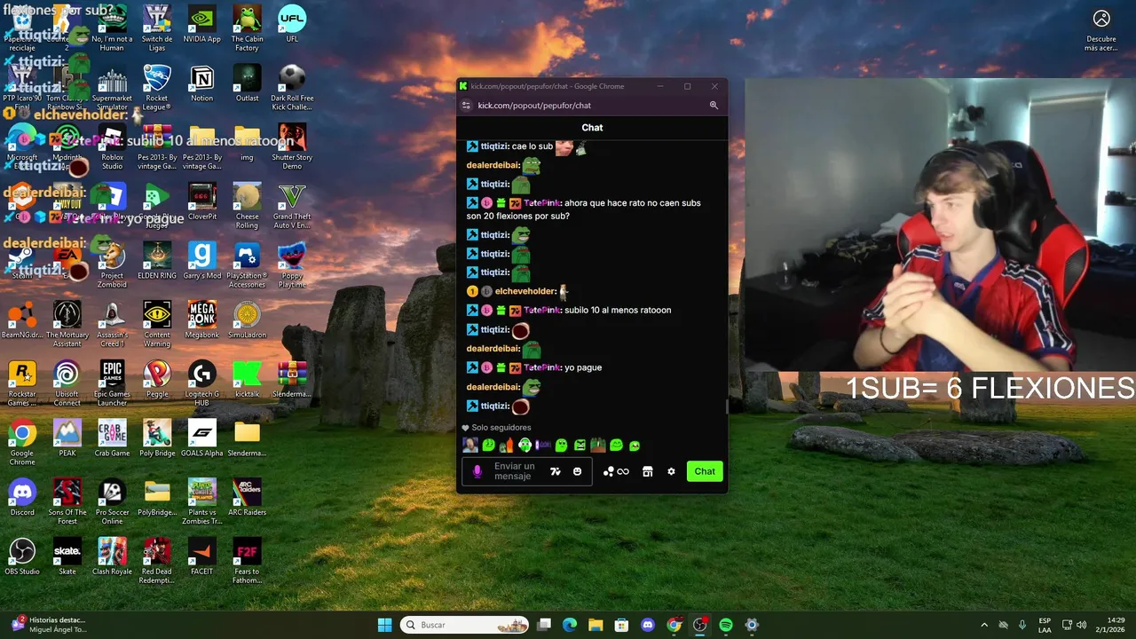Select the PEAK desktop shortcut
Image resolution: width=1136 pixels, height=639 pixels.
click(x=67, y=438)
